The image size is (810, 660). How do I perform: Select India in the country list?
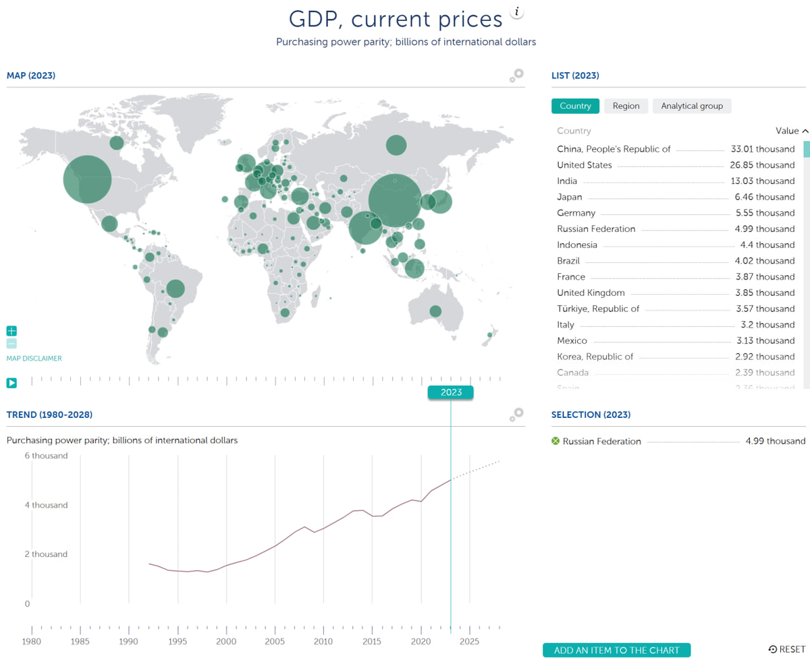point(567,181)
